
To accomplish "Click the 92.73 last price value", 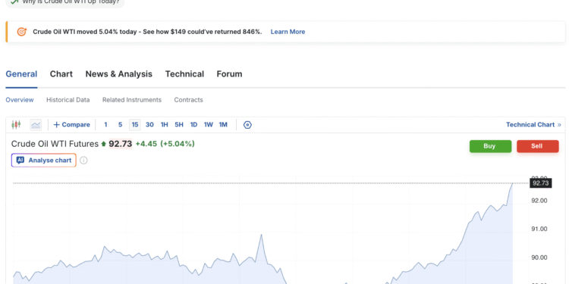I will coord(121,144).
